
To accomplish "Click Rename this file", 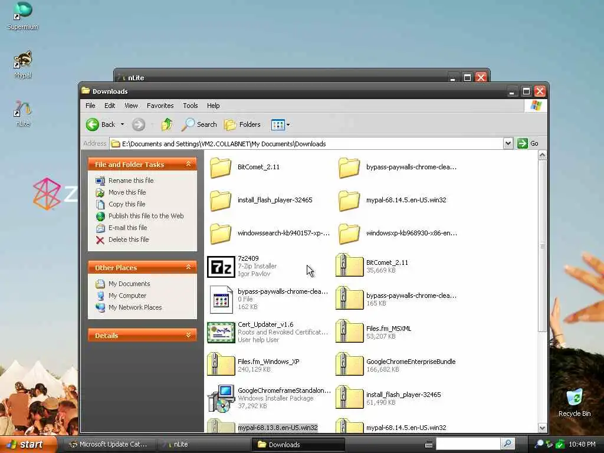I will pyautogui.click(x=124, y=180).
